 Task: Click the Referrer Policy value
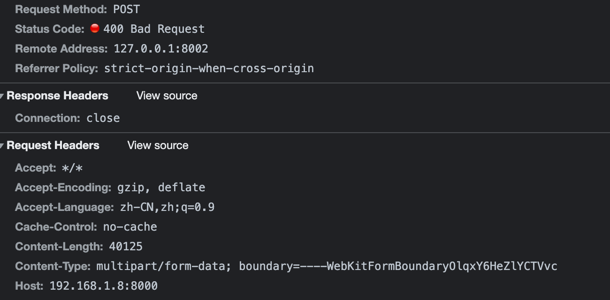point(208,68)
